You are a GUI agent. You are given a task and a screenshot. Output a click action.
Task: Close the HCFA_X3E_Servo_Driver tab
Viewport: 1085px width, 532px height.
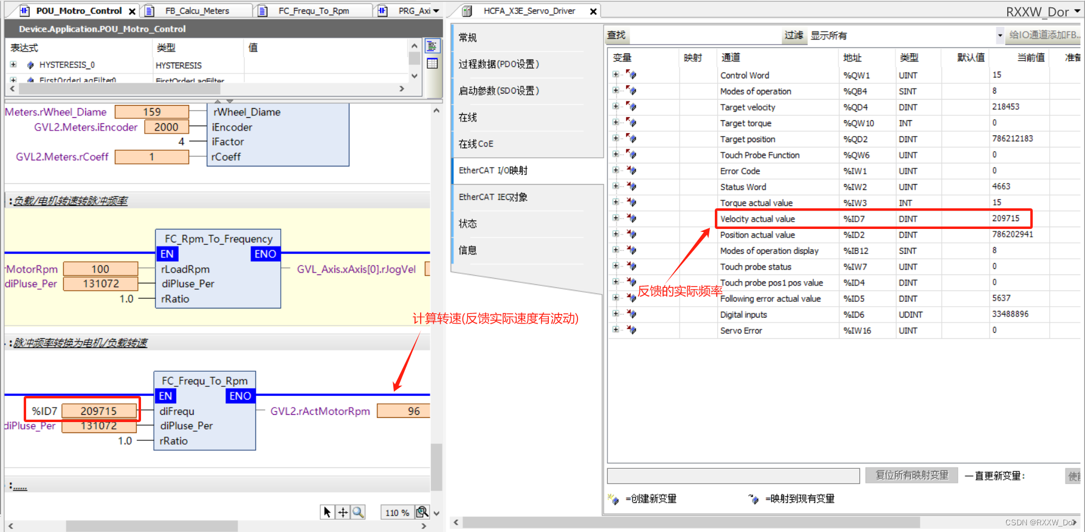click(x=593, y=11)
